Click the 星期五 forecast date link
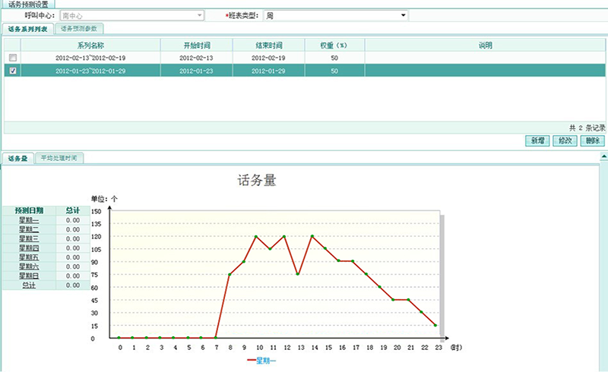The width and height of the screenshot is (608, 372). point(30,257)
